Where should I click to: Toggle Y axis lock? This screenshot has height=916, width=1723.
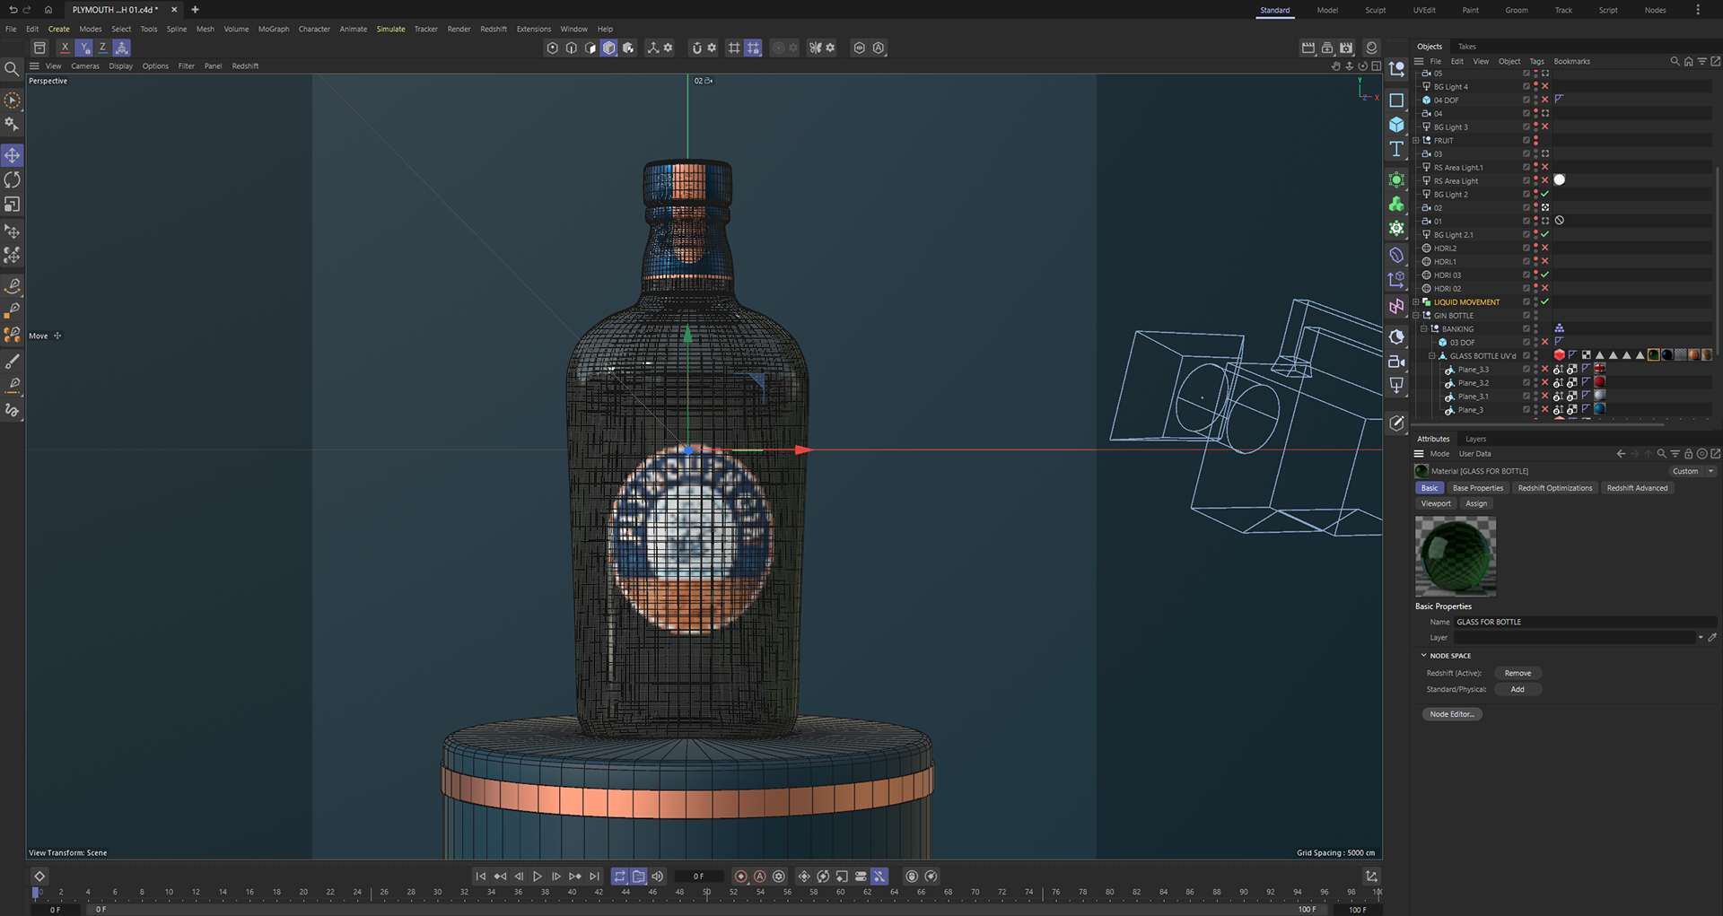83,48
